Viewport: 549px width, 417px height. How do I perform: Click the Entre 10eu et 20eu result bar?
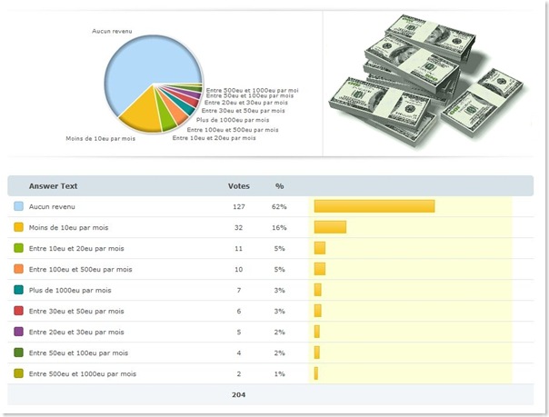[320, 248]
